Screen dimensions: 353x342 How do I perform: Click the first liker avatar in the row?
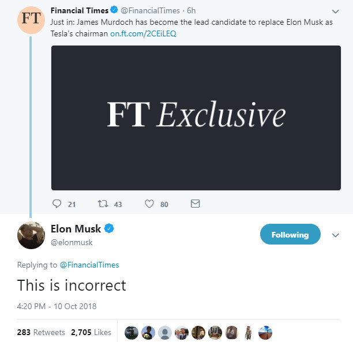[132, 333]
